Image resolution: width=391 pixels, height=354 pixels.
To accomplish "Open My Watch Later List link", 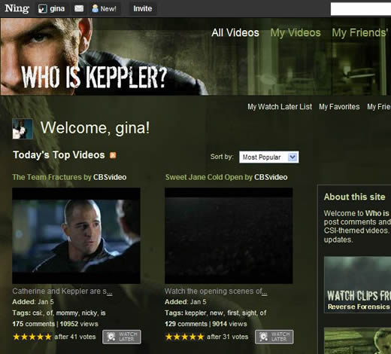I will point(280,107).
